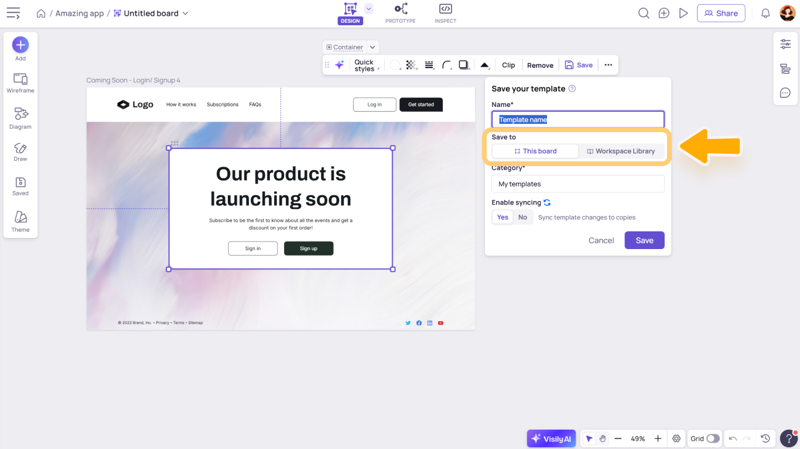Image resolution: width=800 pixels, height=449 pixels.
Task: Click the Template name input field
Action: pos(577,119)
